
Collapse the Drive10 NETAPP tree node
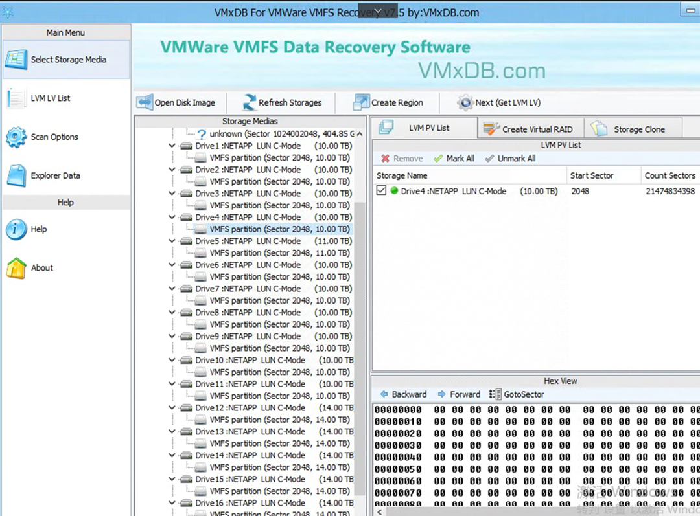pyautogui.click(x=172, y=360)
